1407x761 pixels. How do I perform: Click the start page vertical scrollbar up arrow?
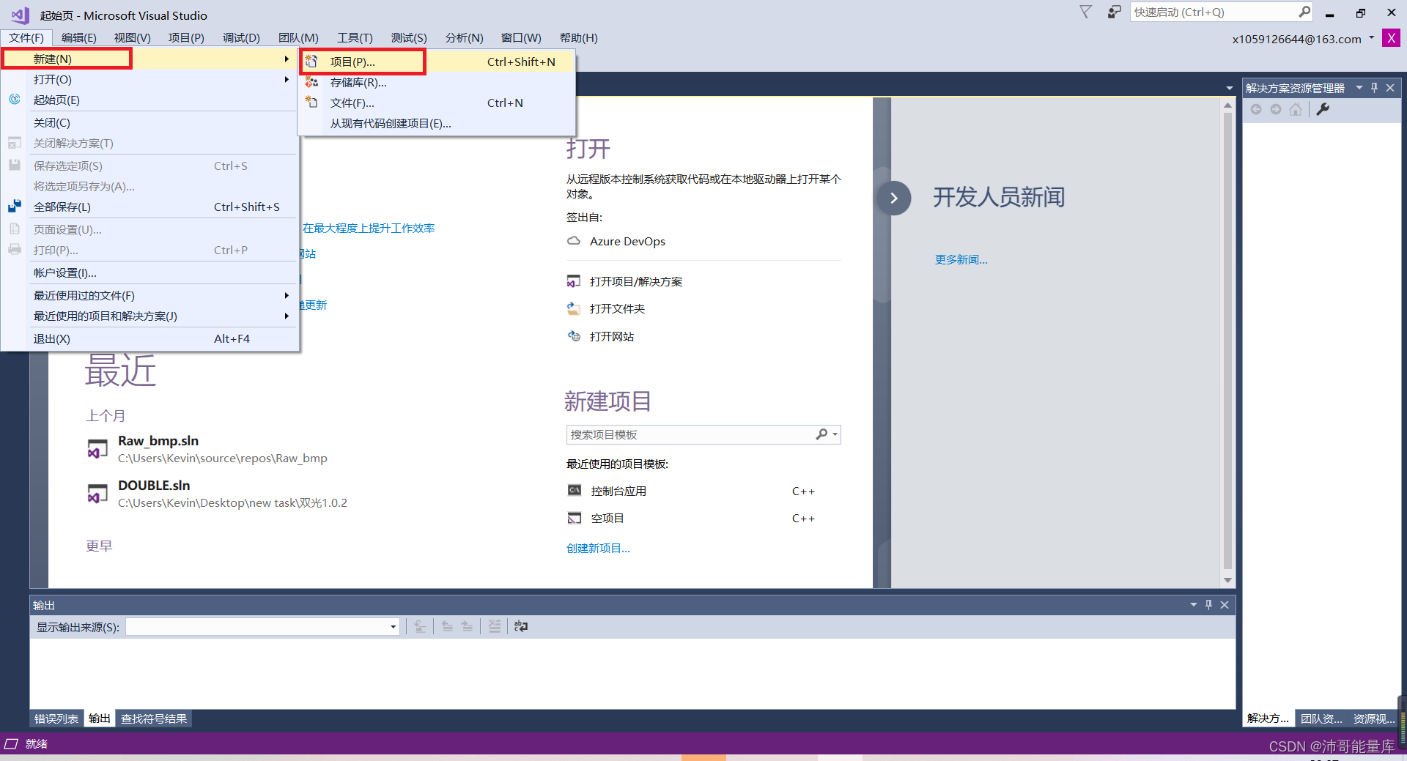click(x=1228, y=105)
